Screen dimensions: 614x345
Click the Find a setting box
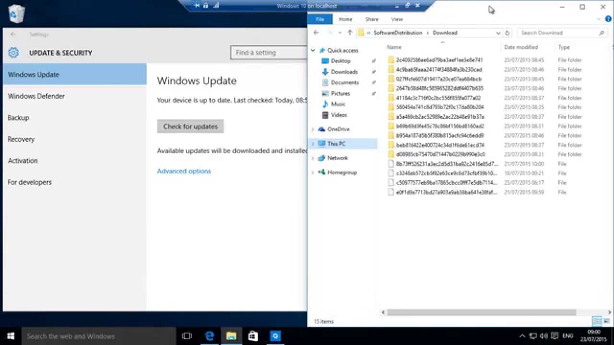(x=269, y=52)
